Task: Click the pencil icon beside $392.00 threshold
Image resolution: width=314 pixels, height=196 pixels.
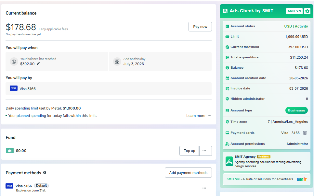Action: click(38, 63)
